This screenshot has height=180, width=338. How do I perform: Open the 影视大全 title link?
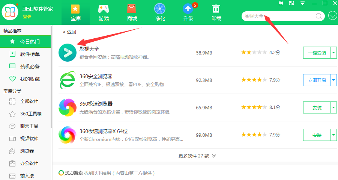pyautogui.click(x=89, y=49)
